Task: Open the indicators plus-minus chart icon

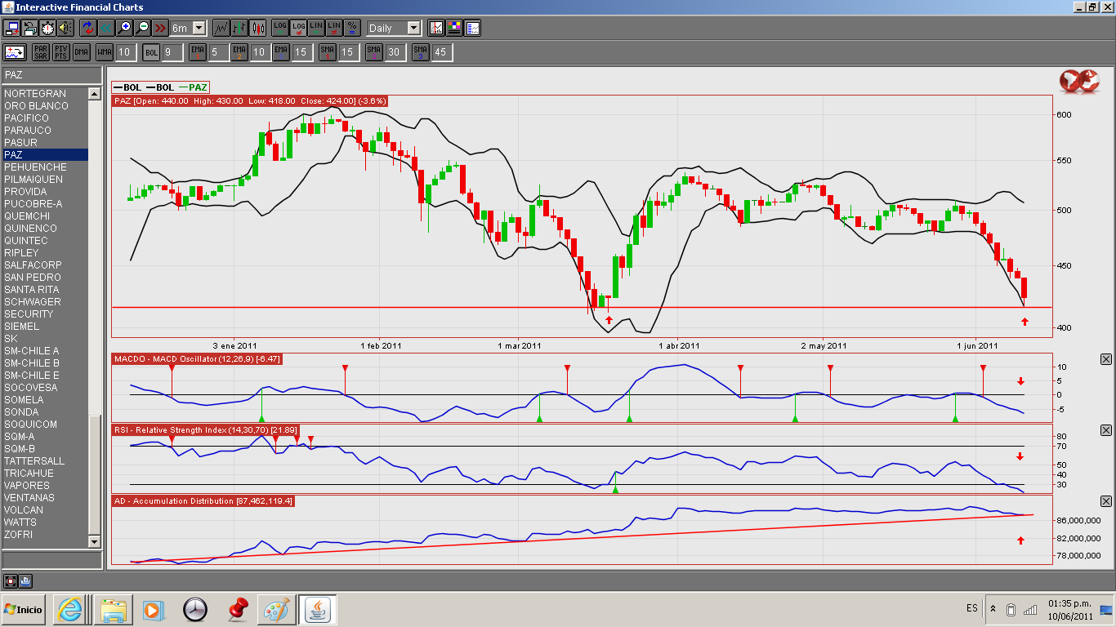Action: coord(16,52)
